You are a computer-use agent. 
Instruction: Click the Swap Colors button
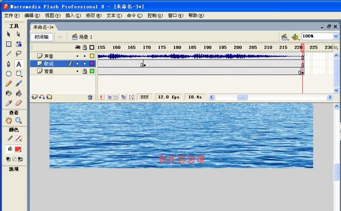[x=20, y=159]
